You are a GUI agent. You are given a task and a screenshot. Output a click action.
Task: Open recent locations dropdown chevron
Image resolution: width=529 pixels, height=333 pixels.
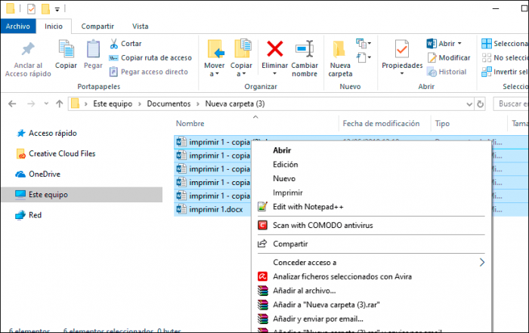(46, 103)
